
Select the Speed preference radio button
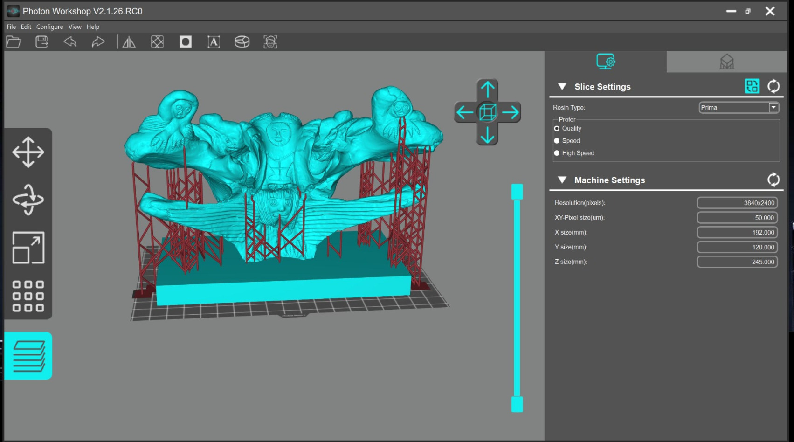point(557,141)
